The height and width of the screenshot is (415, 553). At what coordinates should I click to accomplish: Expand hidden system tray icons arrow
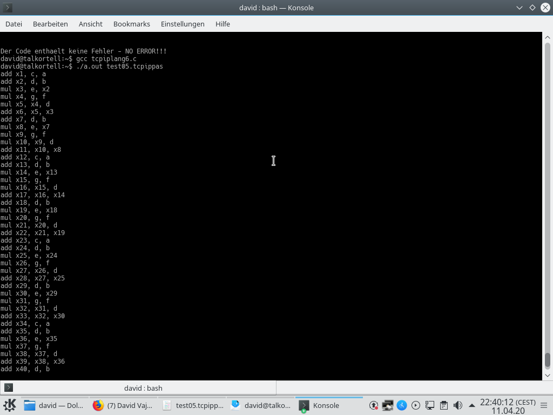[x=472, y=405]
